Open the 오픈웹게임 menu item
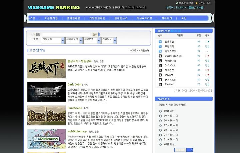The height and width of the screenshot is (153, 240). pyautogui.click(x=51, y=18)
